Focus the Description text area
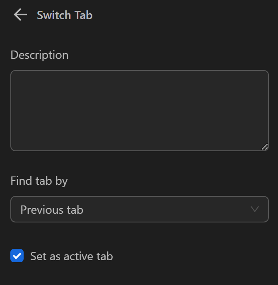Viewport: 278px width, 285px height. click(139, 111)
